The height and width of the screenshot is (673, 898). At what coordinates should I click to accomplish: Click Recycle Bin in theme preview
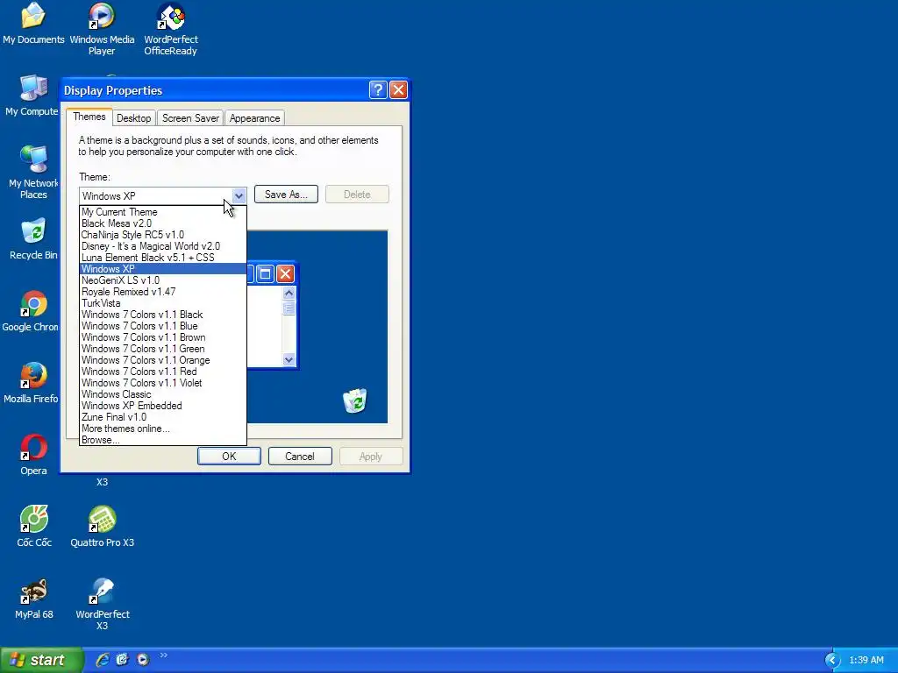click(355, 400)
